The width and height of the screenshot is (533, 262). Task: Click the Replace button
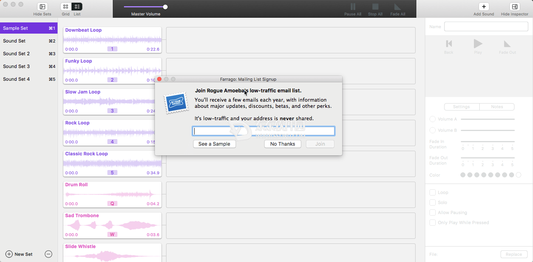tap(514, 254)
